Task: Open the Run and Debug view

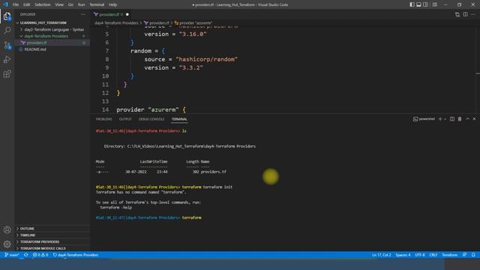Action: (7, 59)
